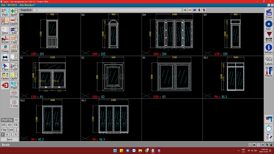Toggle the T option button
This screenshot has height=154, width=274.
tap(3, 135)
